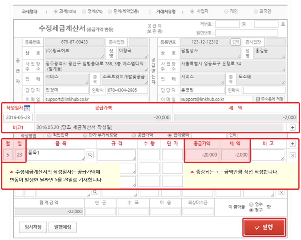
Task: Select the 합계금액 작성방법 radio
Action: tap(169, 135)
